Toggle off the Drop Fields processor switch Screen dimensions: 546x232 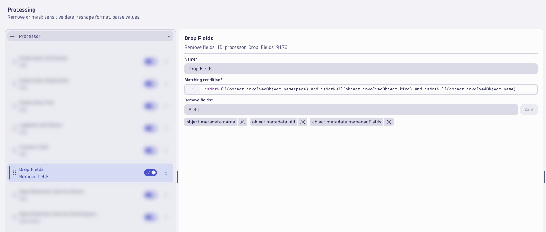point(150,173)
